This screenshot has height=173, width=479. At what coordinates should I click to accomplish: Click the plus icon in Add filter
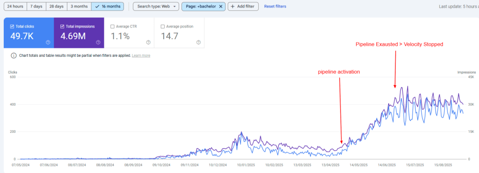tap(233, 7)
